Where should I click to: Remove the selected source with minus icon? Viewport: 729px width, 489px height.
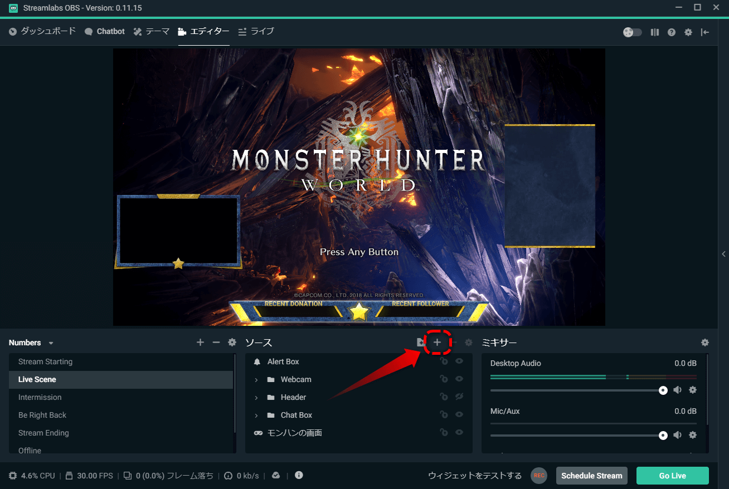click(454, 343)
